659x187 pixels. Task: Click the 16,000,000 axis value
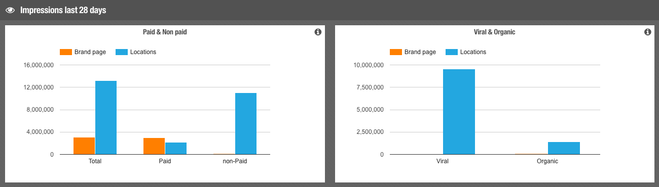[x=39, y=65]
